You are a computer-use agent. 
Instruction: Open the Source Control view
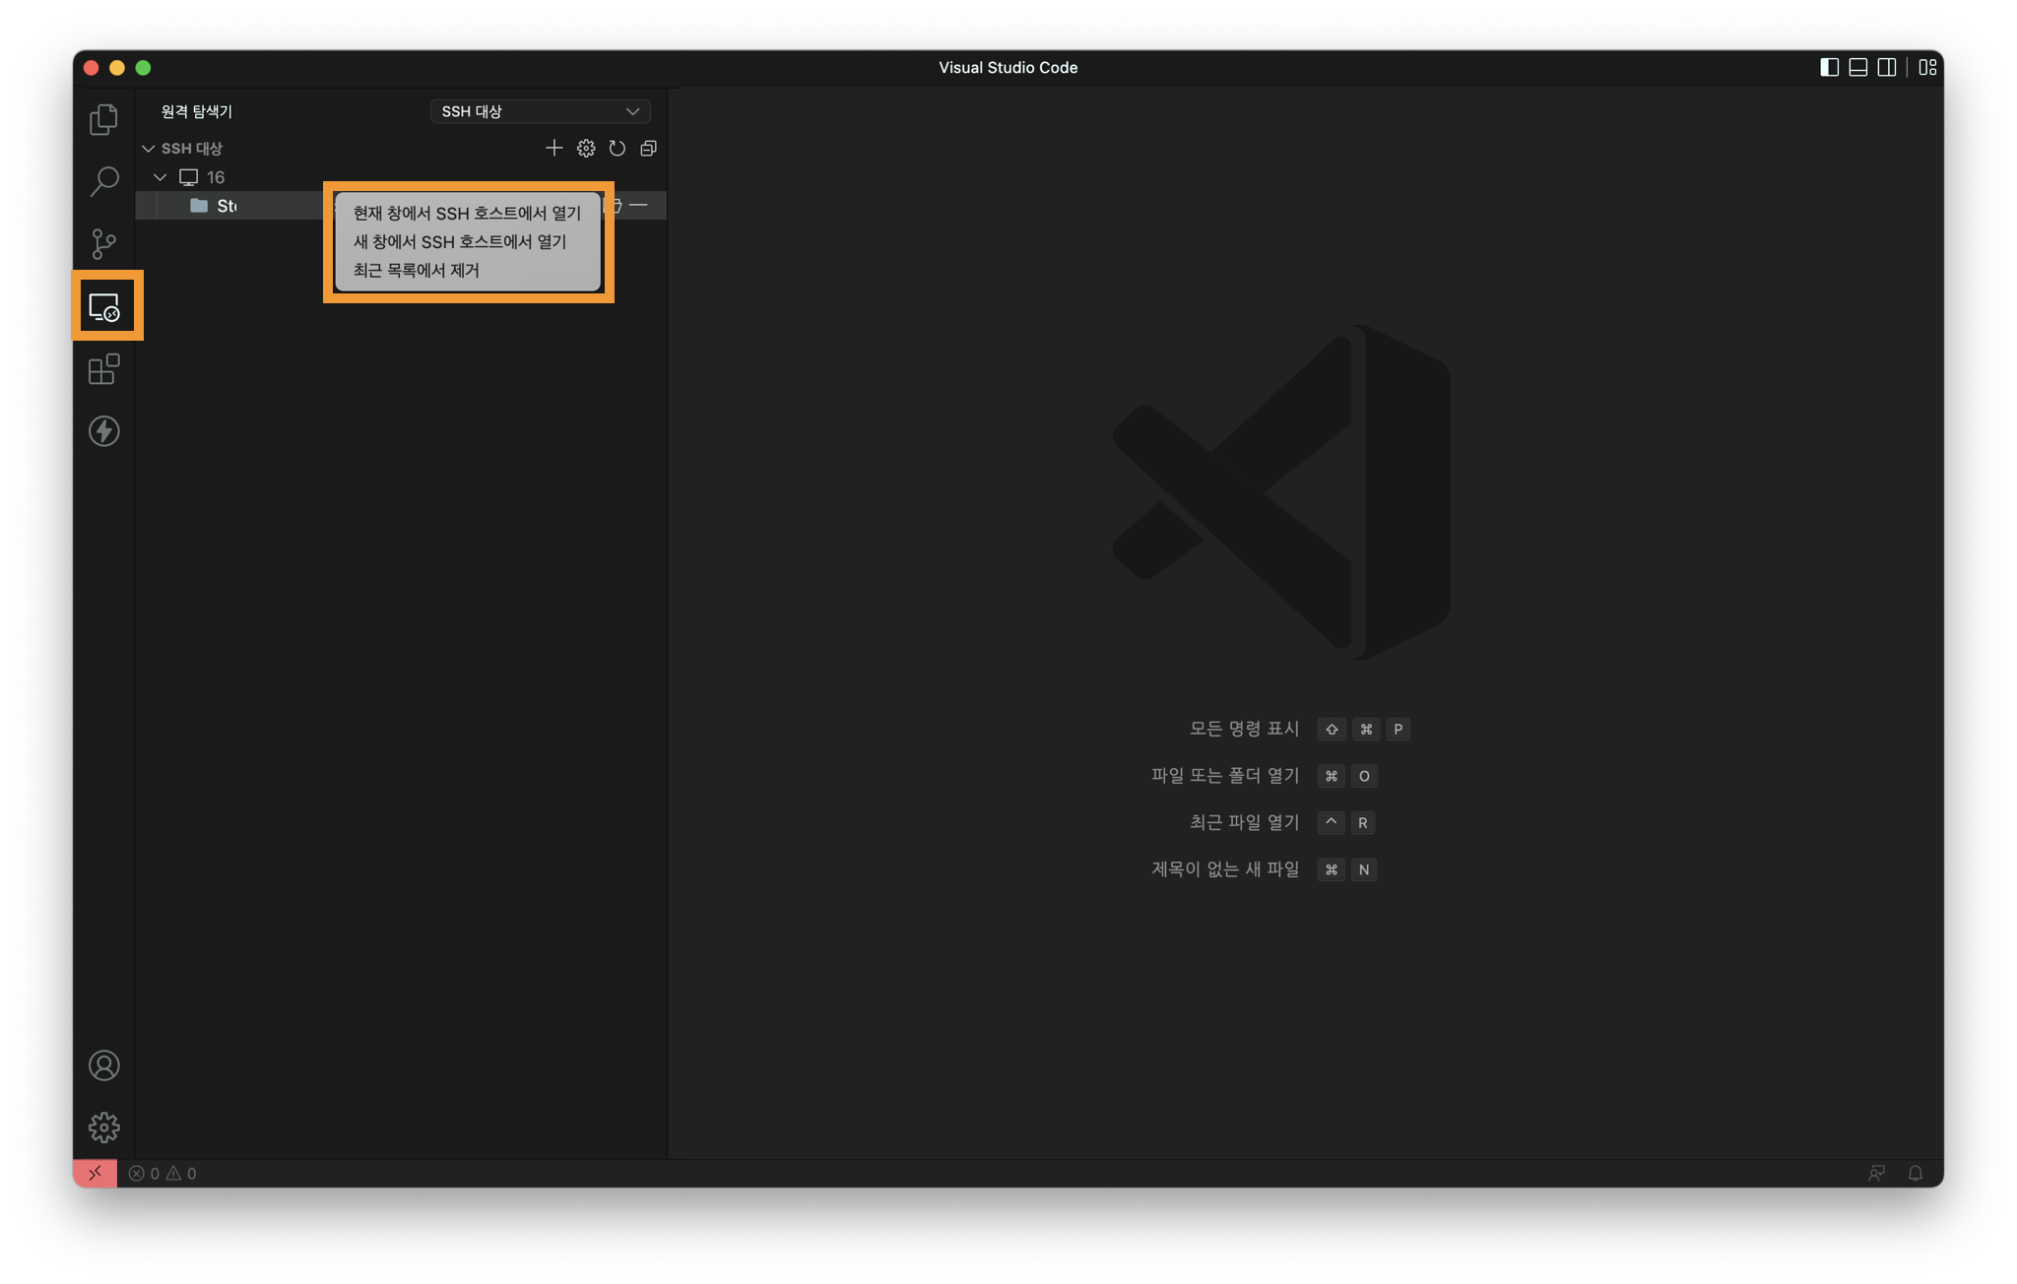tap(103, 243)
